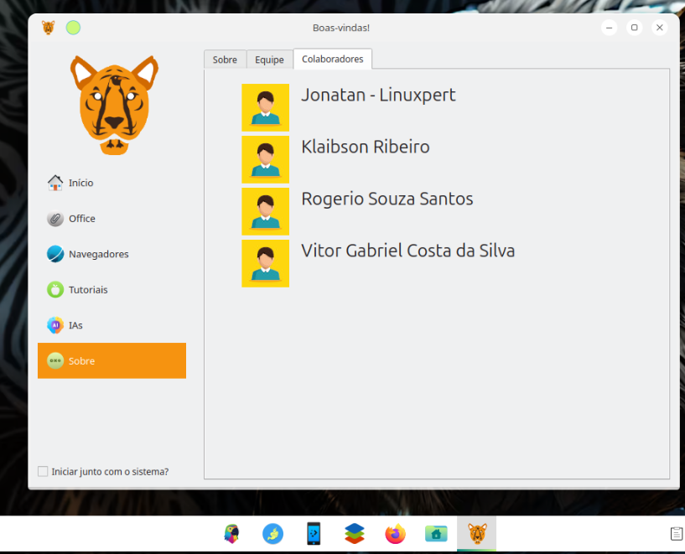Image resolution: width=685 pixels, height=554 pixels.
Task: Open the clipboard tray icon
Action: coord(677,534)
